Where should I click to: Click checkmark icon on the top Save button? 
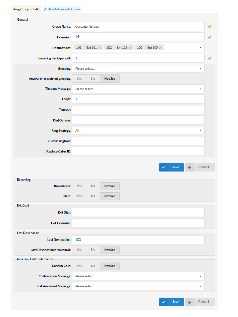(164, 167)
